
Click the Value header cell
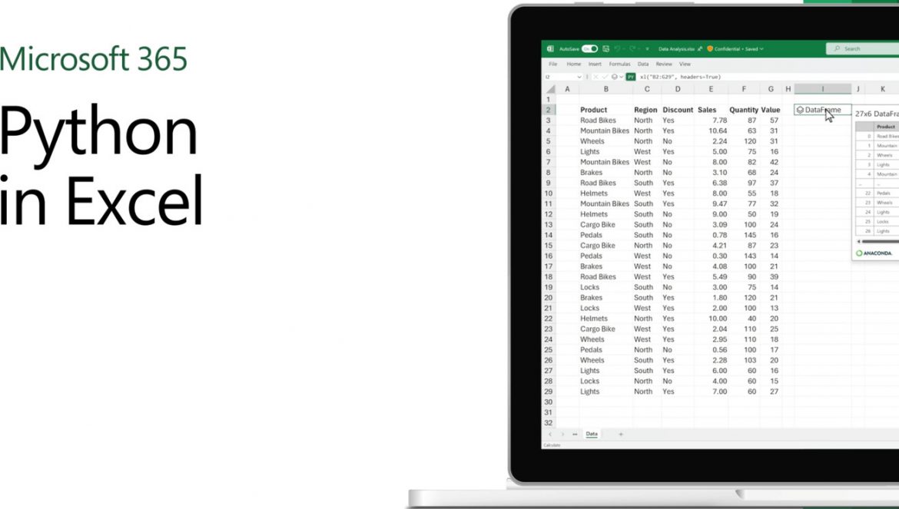(x=771, y=110)
